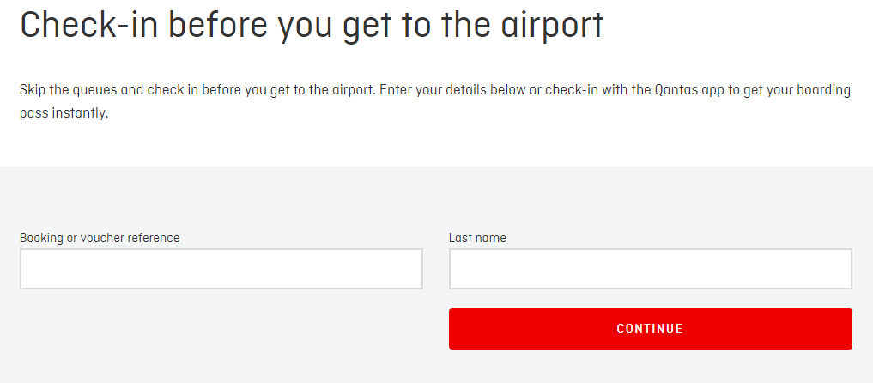
Task: Click "pass instantly." on the paragraph's second line
Action: click(64, 112)
